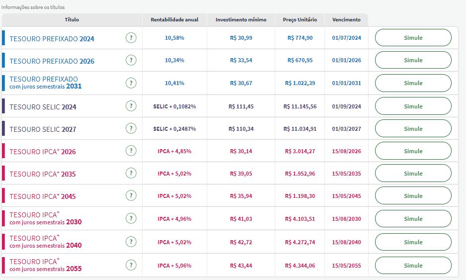Select maturity date 15/05/2055

[347, 266]
